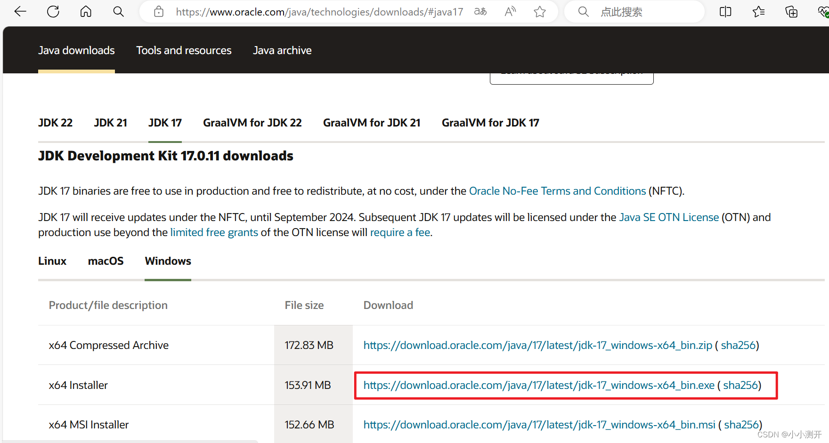829x443 pixels.
Task: Click the 'JDK Development Kit 17.0.11 downloads' heading
Action: [x=166, y=156]
